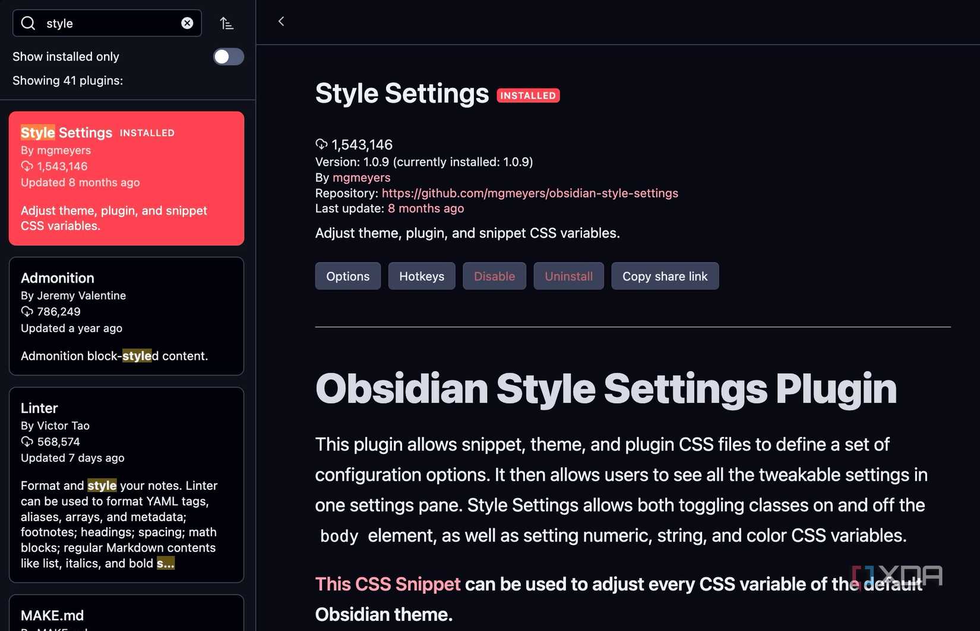980x631 pixels.
Task: Open Hotkeys for the Style Settings plugin
Action: (422, 276)
